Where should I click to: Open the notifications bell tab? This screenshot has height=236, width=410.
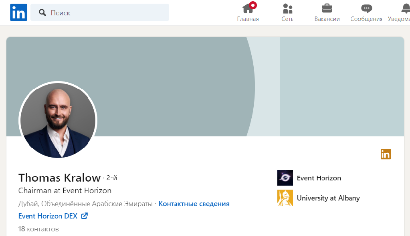click(x=400, y=12)
